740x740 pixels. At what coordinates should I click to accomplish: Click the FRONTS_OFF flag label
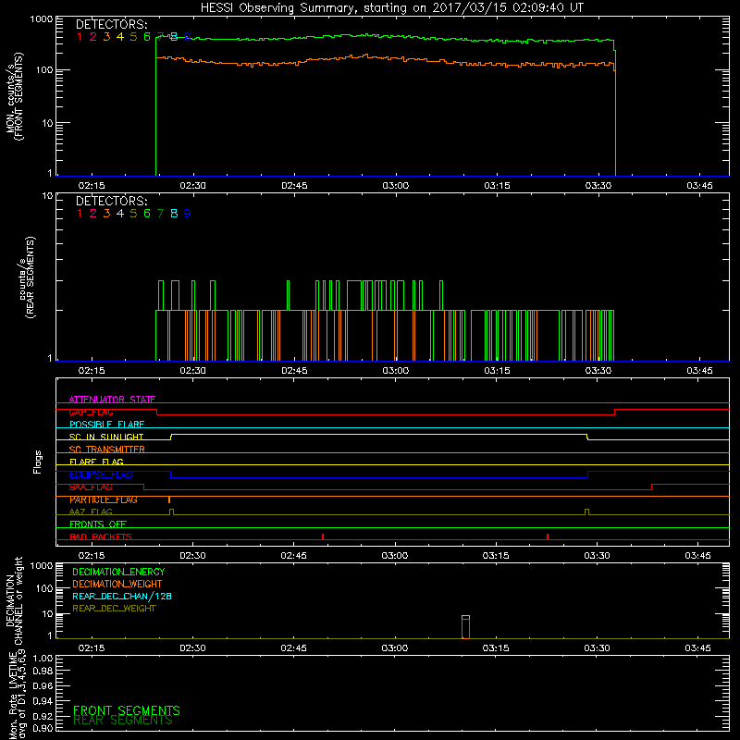[98, 524]
